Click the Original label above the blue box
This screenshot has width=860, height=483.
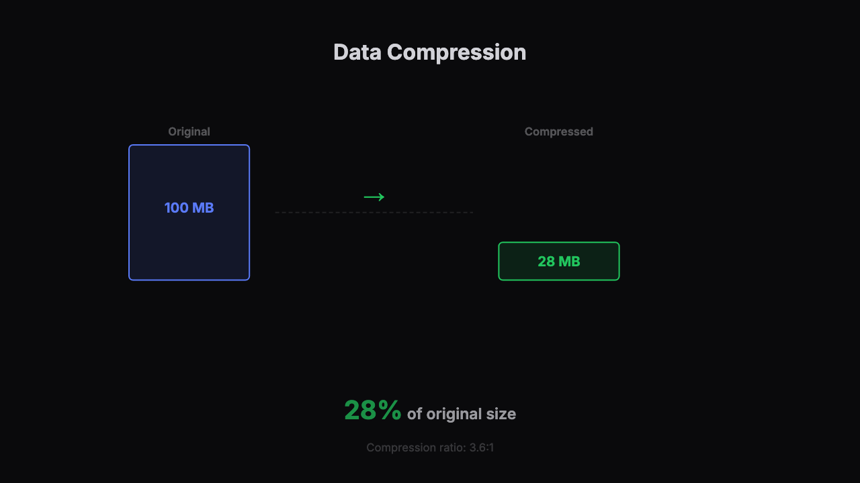click(x=189, y=131)
